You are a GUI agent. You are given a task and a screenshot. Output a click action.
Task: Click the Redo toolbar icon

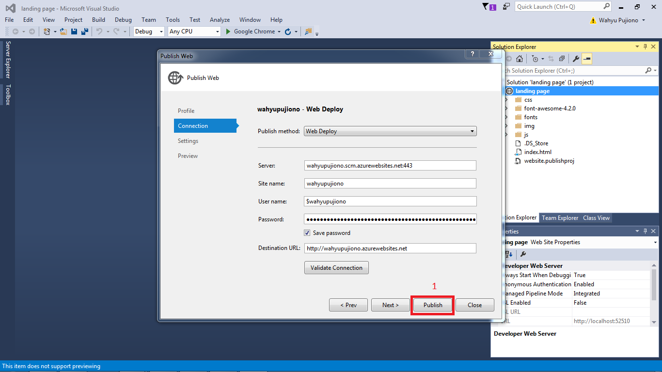point(116,31)
